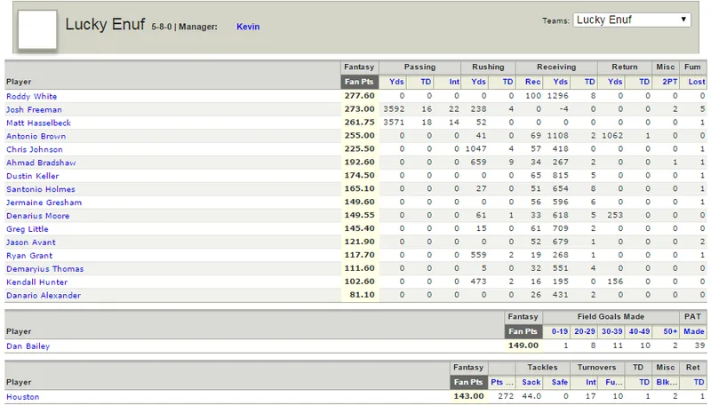Click the blank team logo thumbnail
This screenshot has height=405, width=711.
tap(37, 30)
